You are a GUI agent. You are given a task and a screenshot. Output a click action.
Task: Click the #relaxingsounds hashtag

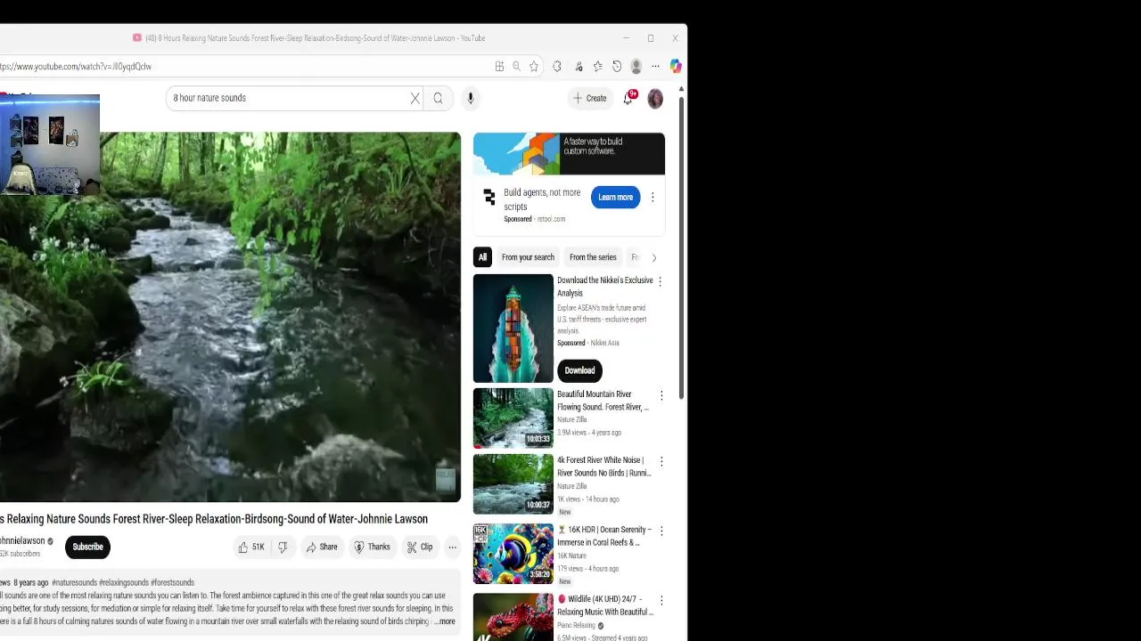coord(124,583)
